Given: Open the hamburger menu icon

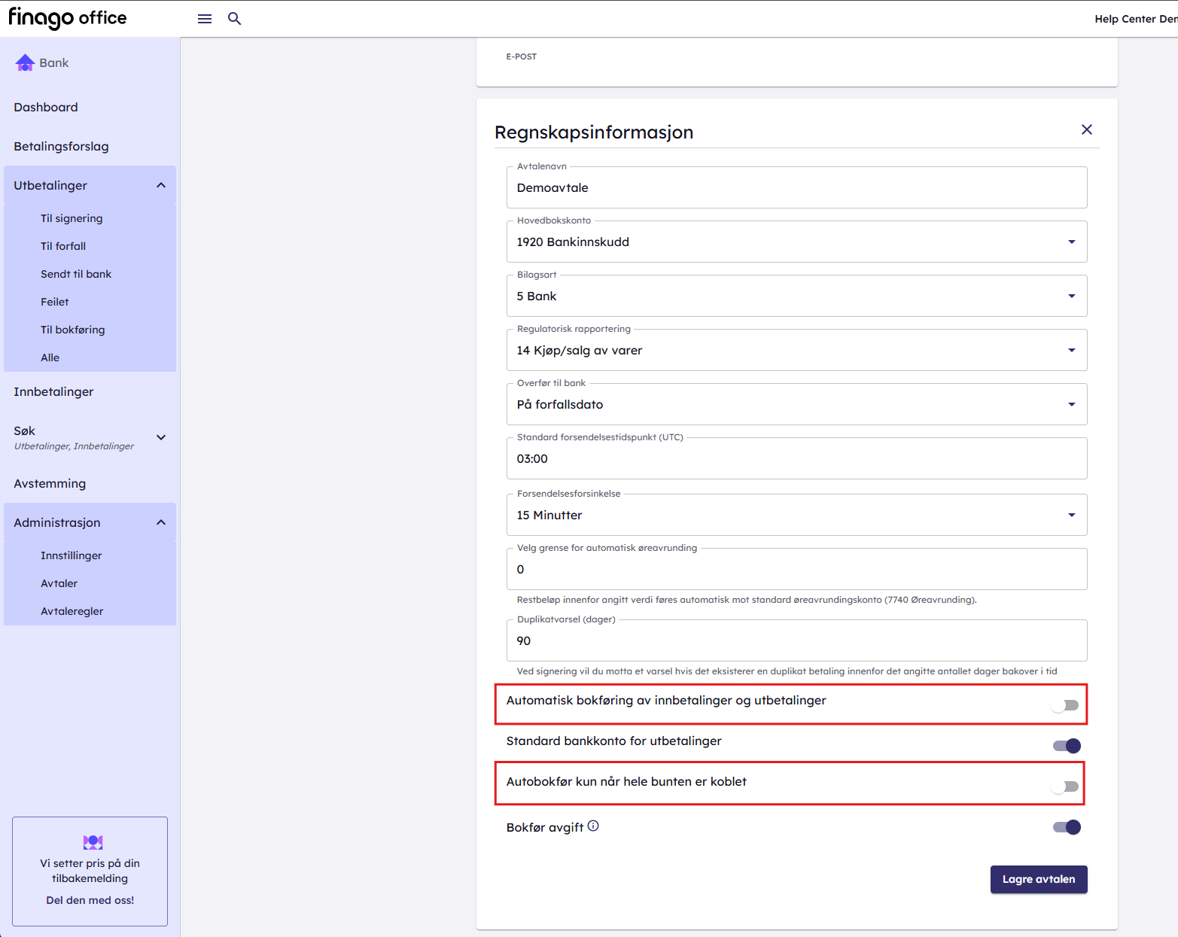Looking at the screenshot, I should [x=205, y=19].
